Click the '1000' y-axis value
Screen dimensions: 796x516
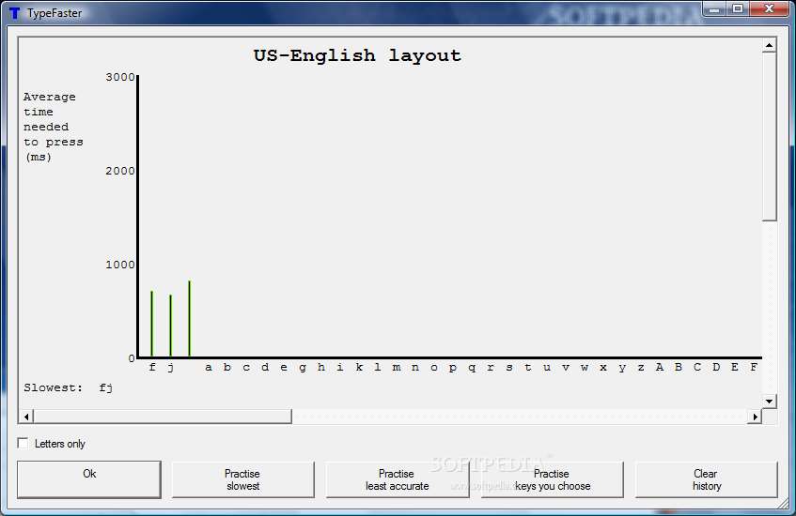click(x=119, y=265)
